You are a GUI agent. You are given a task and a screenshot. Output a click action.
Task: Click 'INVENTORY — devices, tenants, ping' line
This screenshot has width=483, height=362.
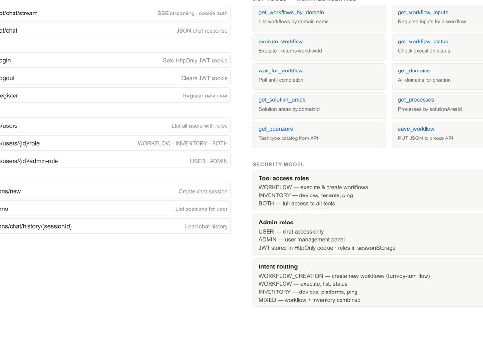(306, 195)
